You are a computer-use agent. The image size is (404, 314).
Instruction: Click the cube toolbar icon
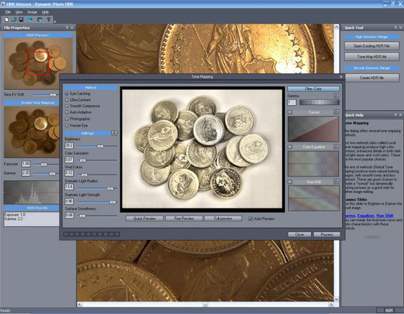click(39, 19)
